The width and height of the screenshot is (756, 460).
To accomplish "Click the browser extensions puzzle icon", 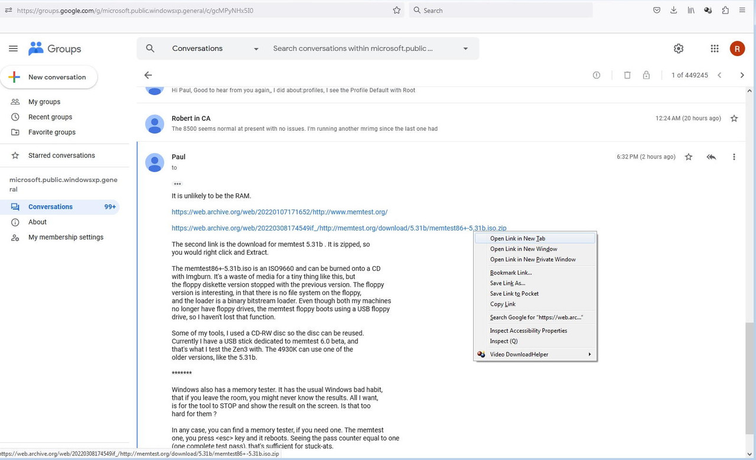I will 725,10.
